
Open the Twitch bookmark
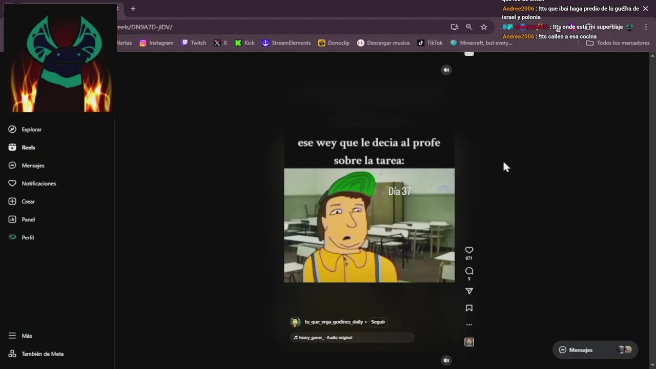pos(194,43)
